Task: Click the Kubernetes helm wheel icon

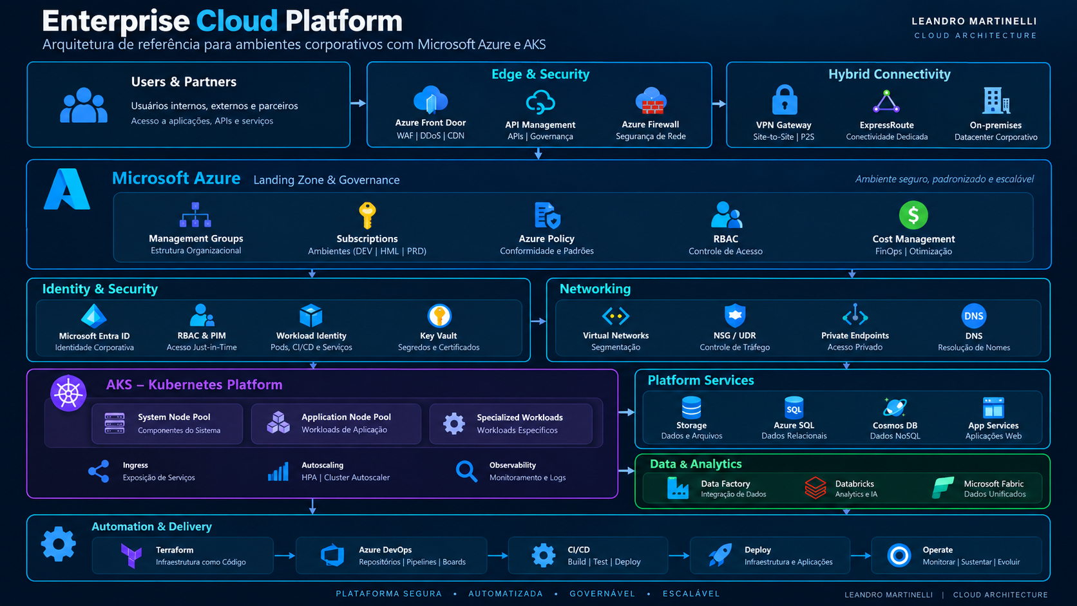Action: pos(68,393)
